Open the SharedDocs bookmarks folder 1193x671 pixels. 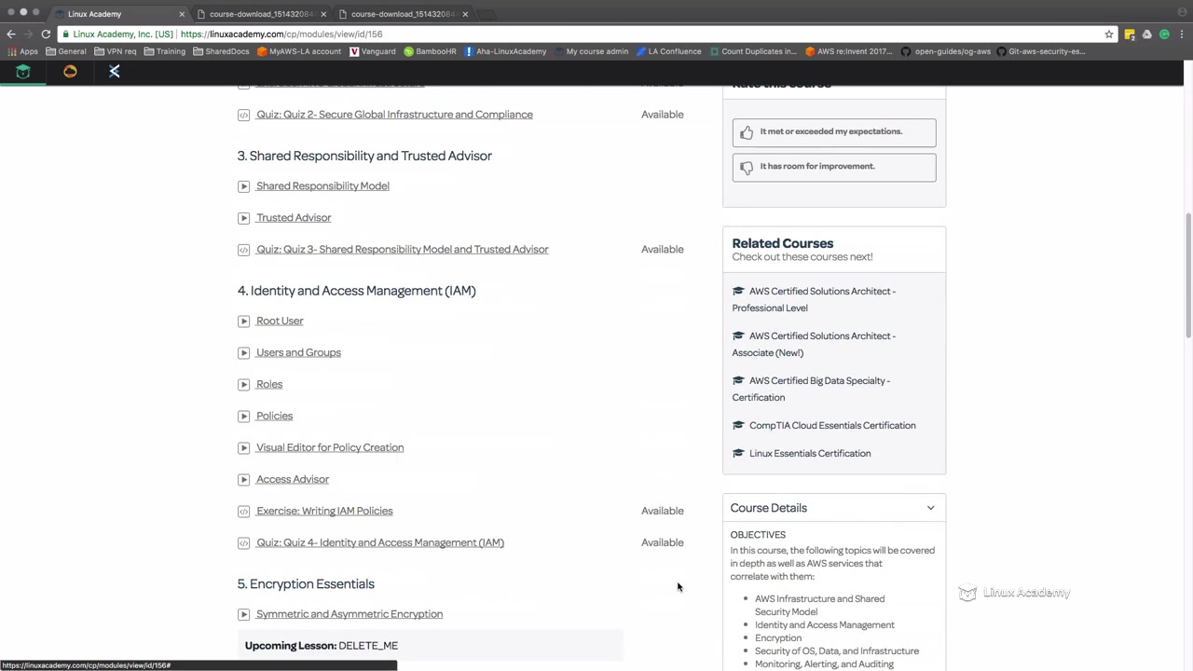pyautogui.click(x=221, y=51)
